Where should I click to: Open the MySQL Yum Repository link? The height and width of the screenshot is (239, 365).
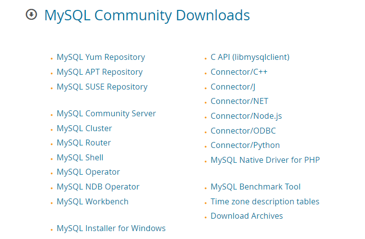[101, 57]
